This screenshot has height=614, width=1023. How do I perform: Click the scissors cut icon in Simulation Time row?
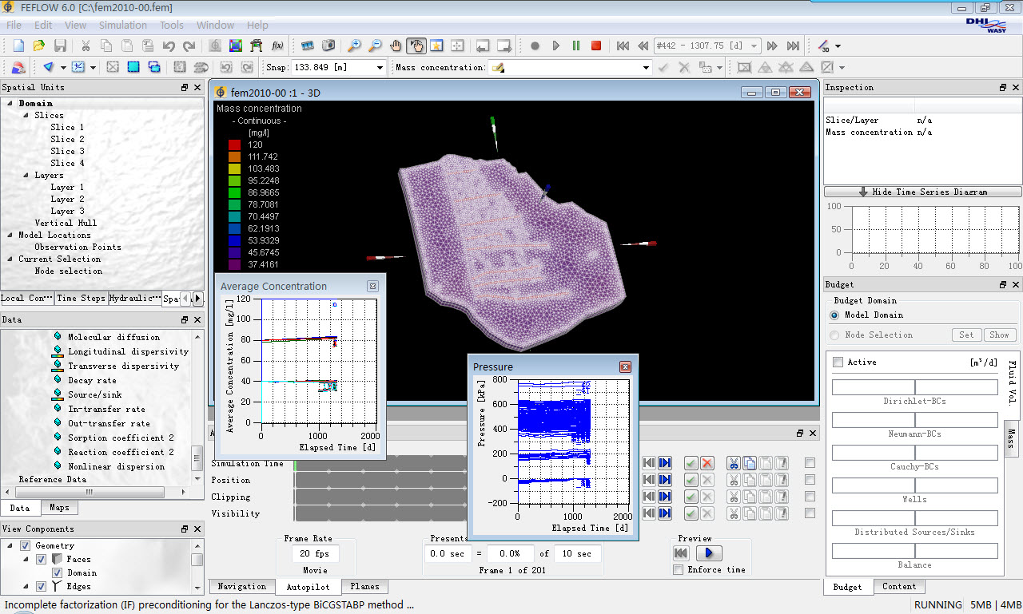[x=733, y=463]
